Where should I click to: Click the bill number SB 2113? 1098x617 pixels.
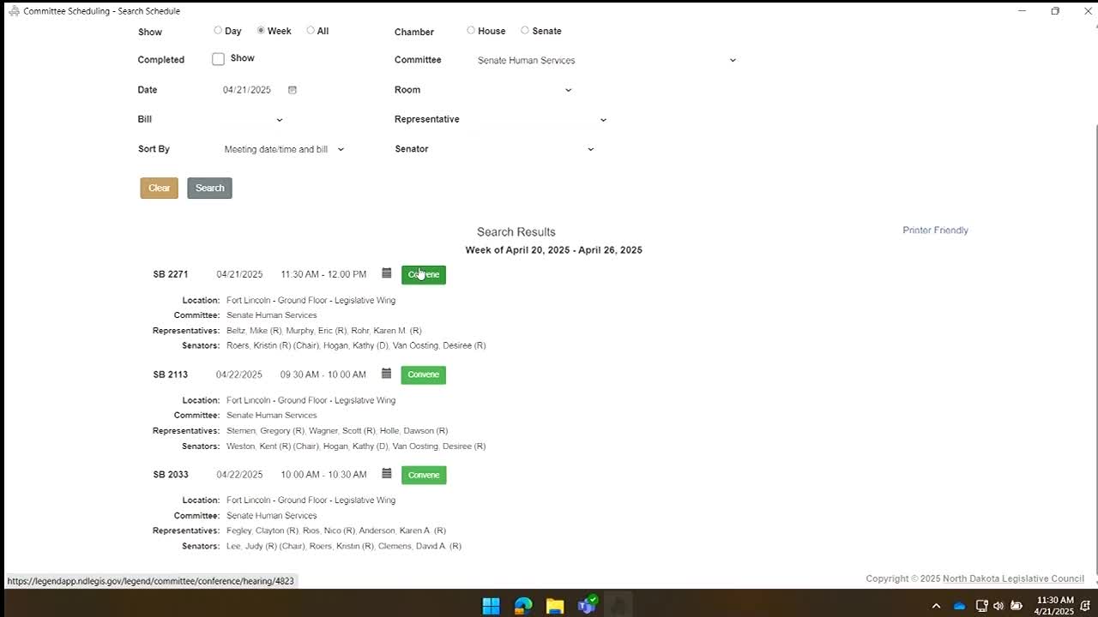tap(171, 374)
